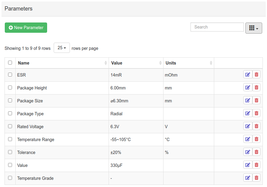Open the columns visibility dropdown
This screenshot has width=267, height=187.
(253, 28)
